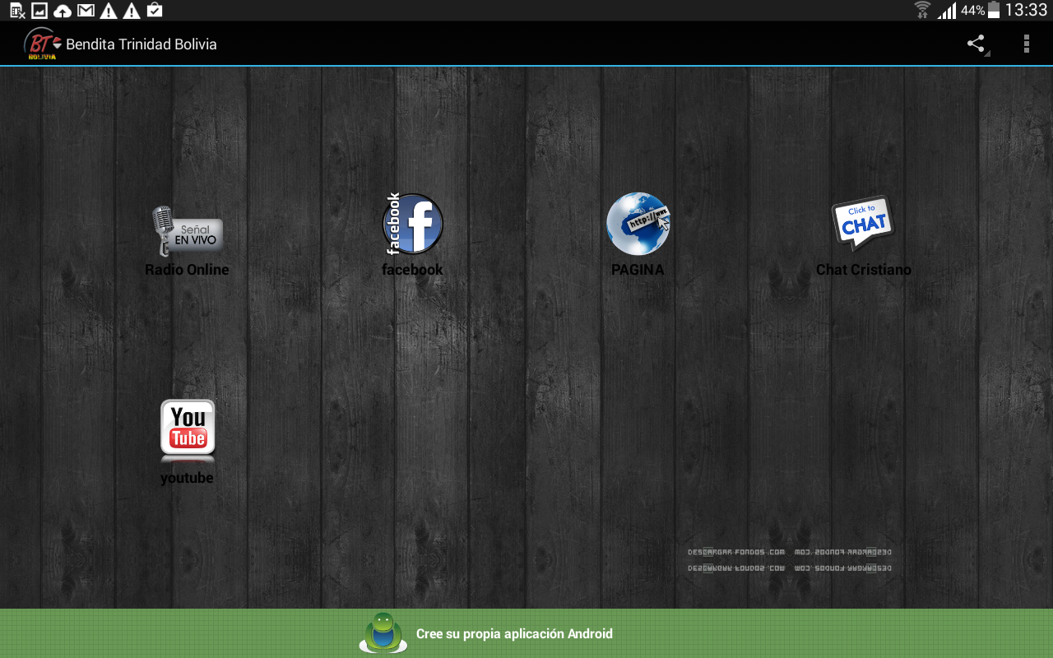Click the Radio Online label
The image size is (1053, 658).
(x=187, y=270)
